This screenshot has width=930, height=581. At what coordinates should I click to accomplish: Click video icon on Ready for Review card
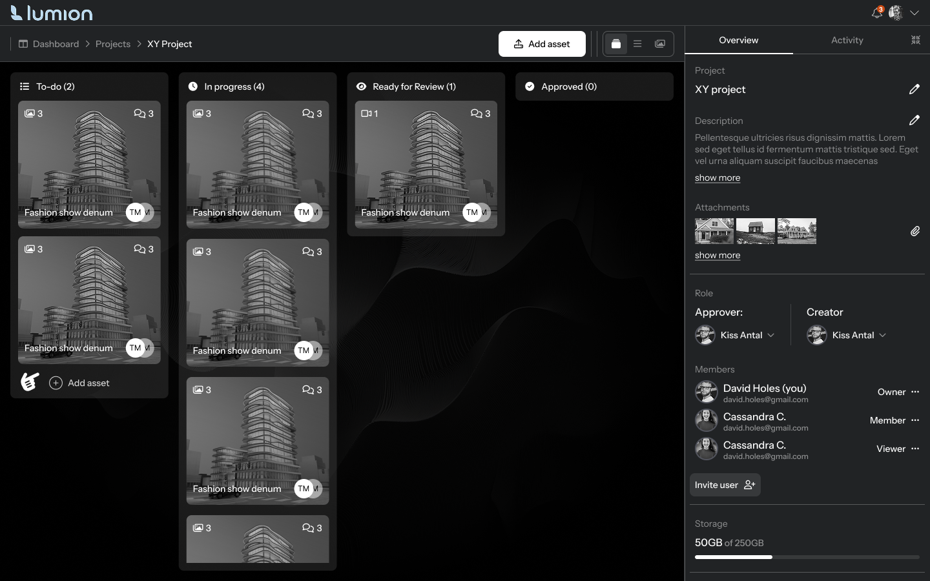(x=366, y=114)
